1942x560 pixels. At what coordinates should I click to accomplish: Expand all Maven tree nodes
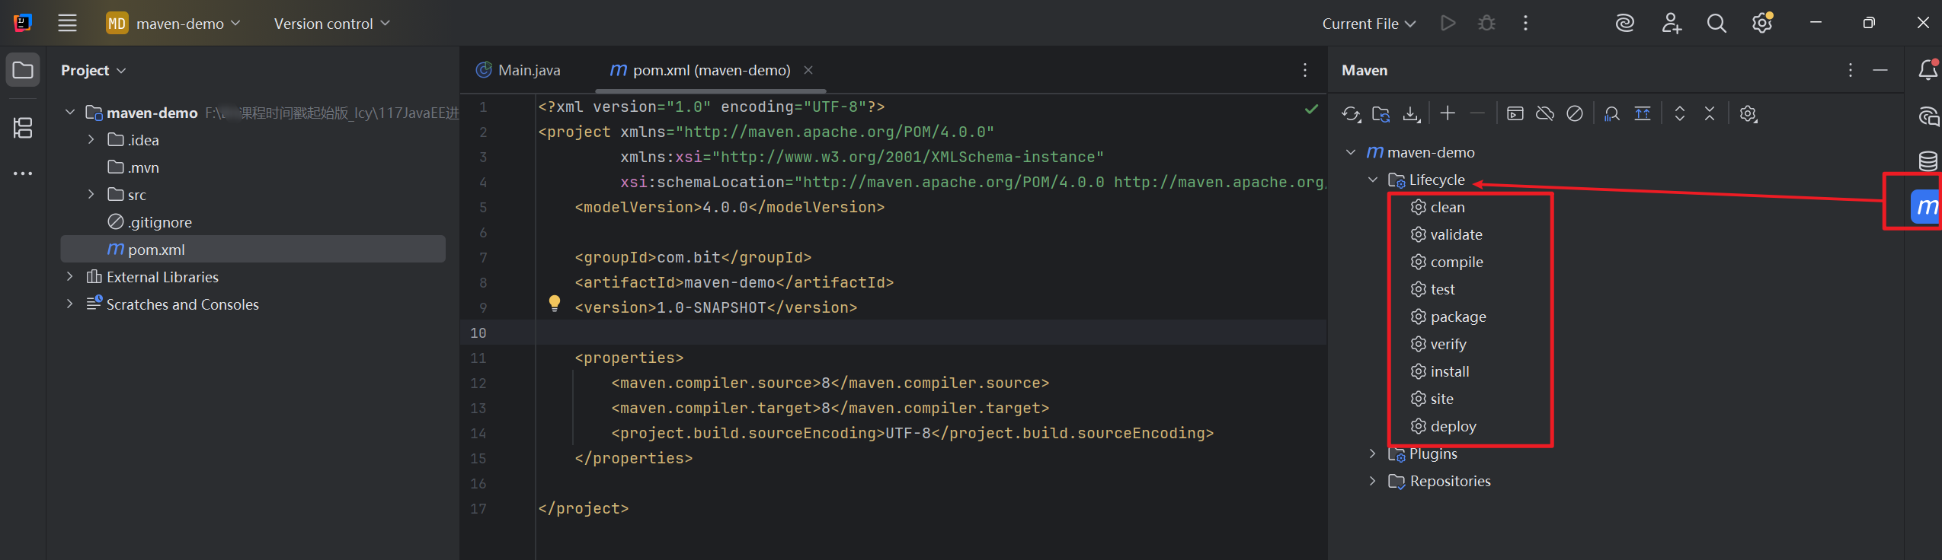coord(1679,114)
